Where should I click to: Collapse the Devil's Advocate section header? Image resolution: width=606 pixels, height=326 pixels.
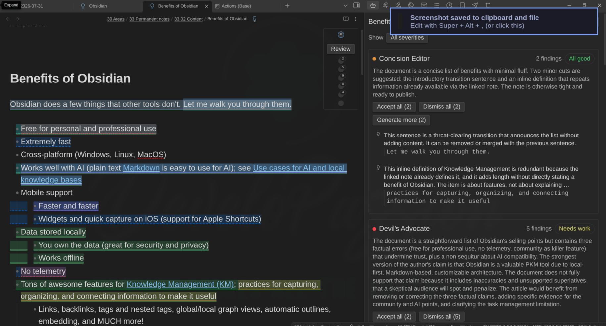[404, 229]
